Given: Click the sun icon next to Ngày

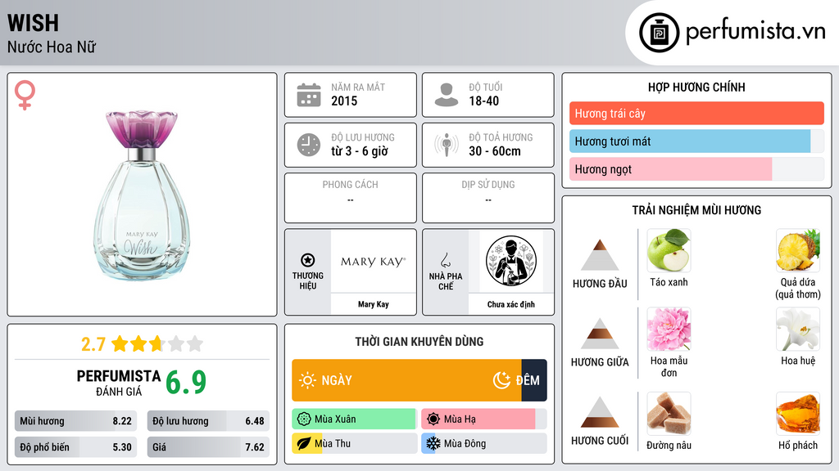Looking at the screenshot, I should pos(307,380).
